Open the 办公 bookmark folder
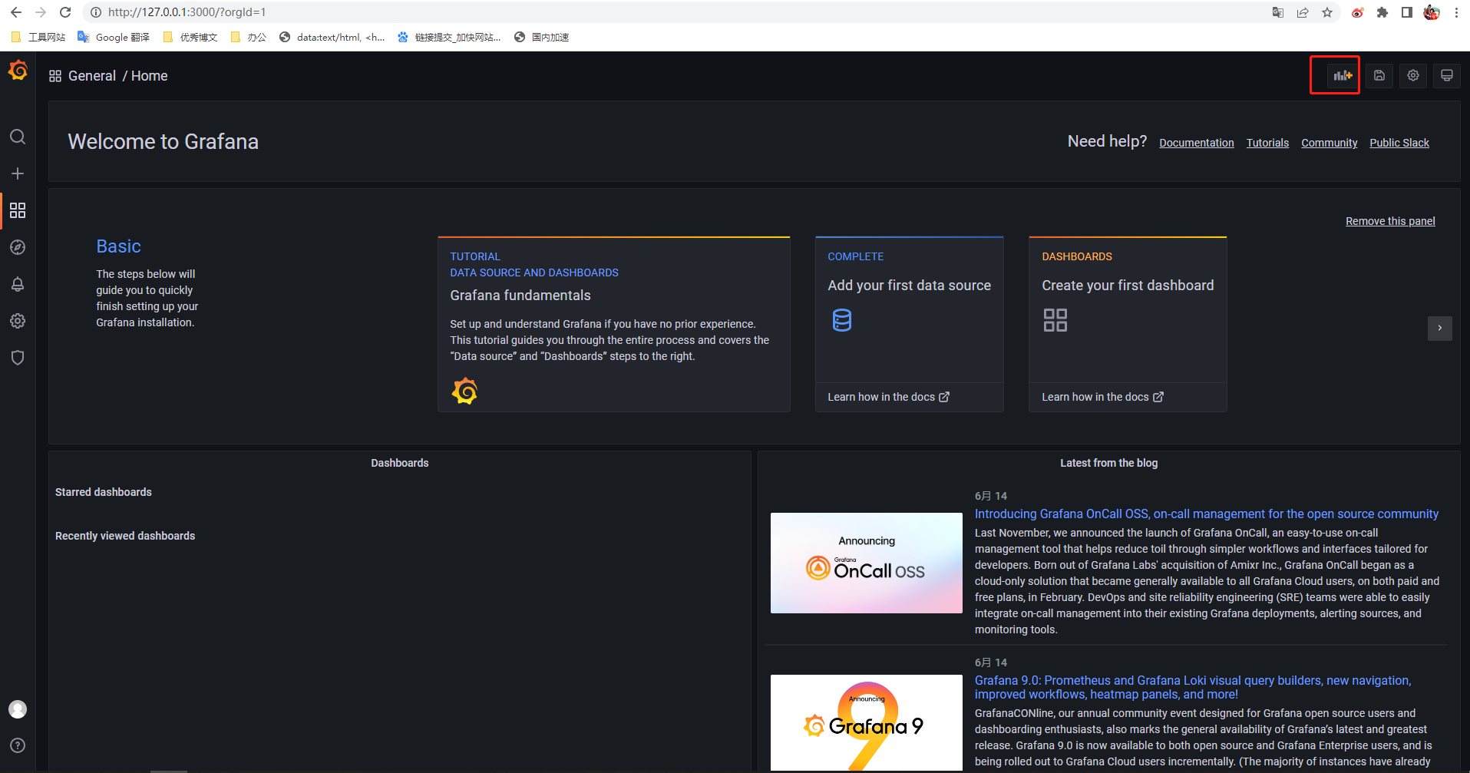The height and width of the screenshot is (773, 1470). pyautogui.click(x=249, y=37)
